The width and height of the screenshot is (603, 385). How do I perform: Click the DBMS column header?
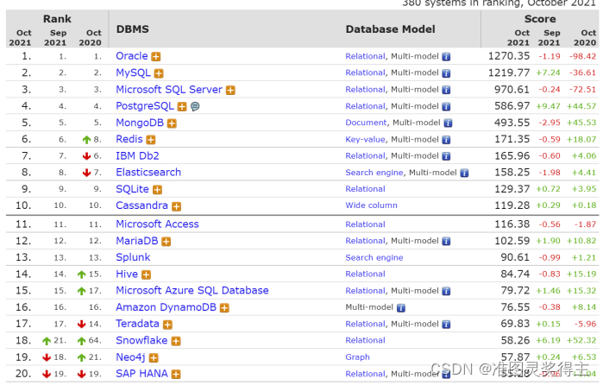pyautogui.click(x=133, y=29)
